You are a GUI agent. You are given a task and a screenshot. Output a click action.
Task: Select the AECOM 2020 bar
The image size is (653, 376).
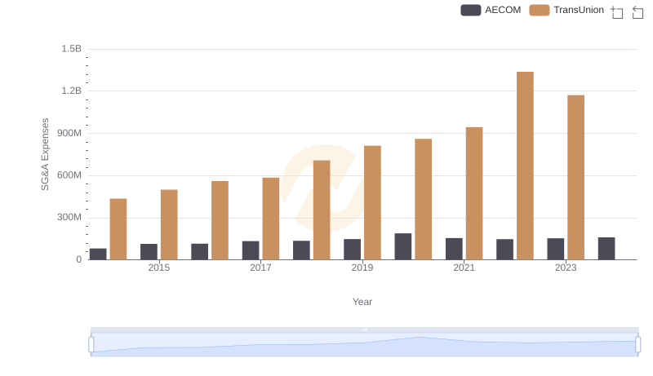(403, 246)
